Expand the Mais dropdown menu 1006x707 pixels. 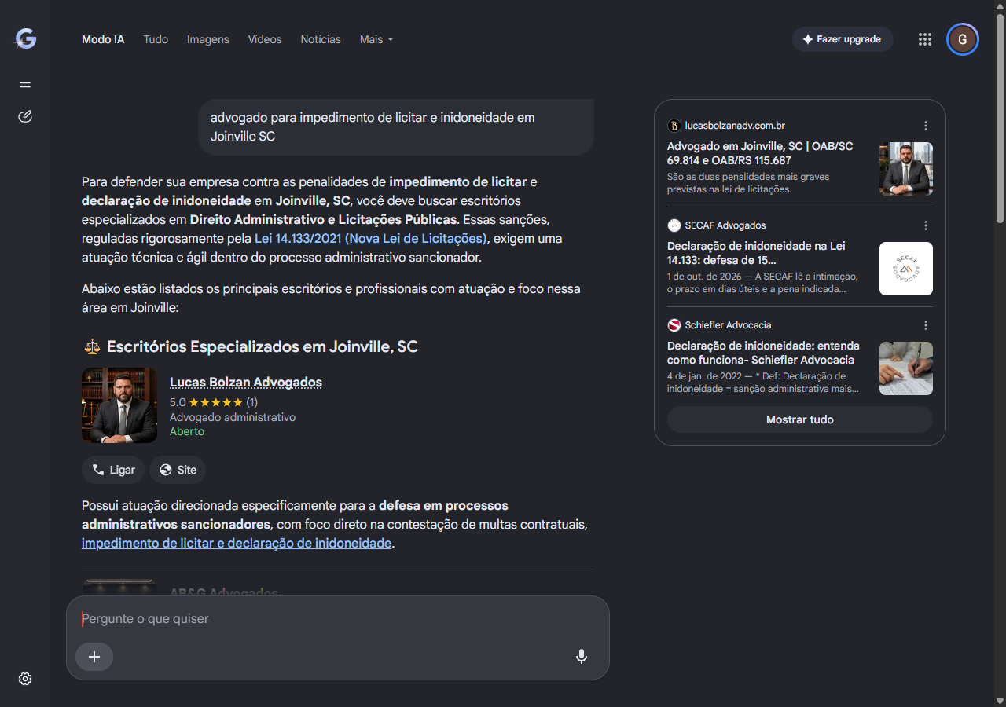pyautogui.click(x=376, y=39)
